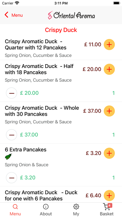
Task: Select the Menu search tab
Action: [x=15, y=210]
